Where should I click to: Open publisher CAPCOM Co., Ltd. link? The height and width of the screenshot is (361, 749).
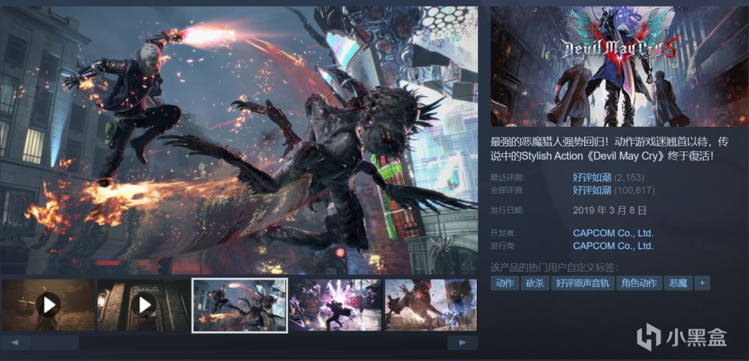613,246
